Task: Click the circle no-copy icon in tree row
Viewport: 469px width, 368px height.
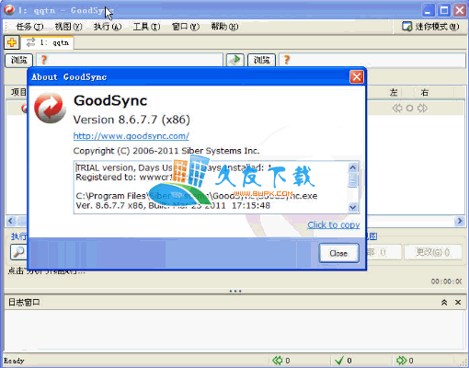Action: 409,109
